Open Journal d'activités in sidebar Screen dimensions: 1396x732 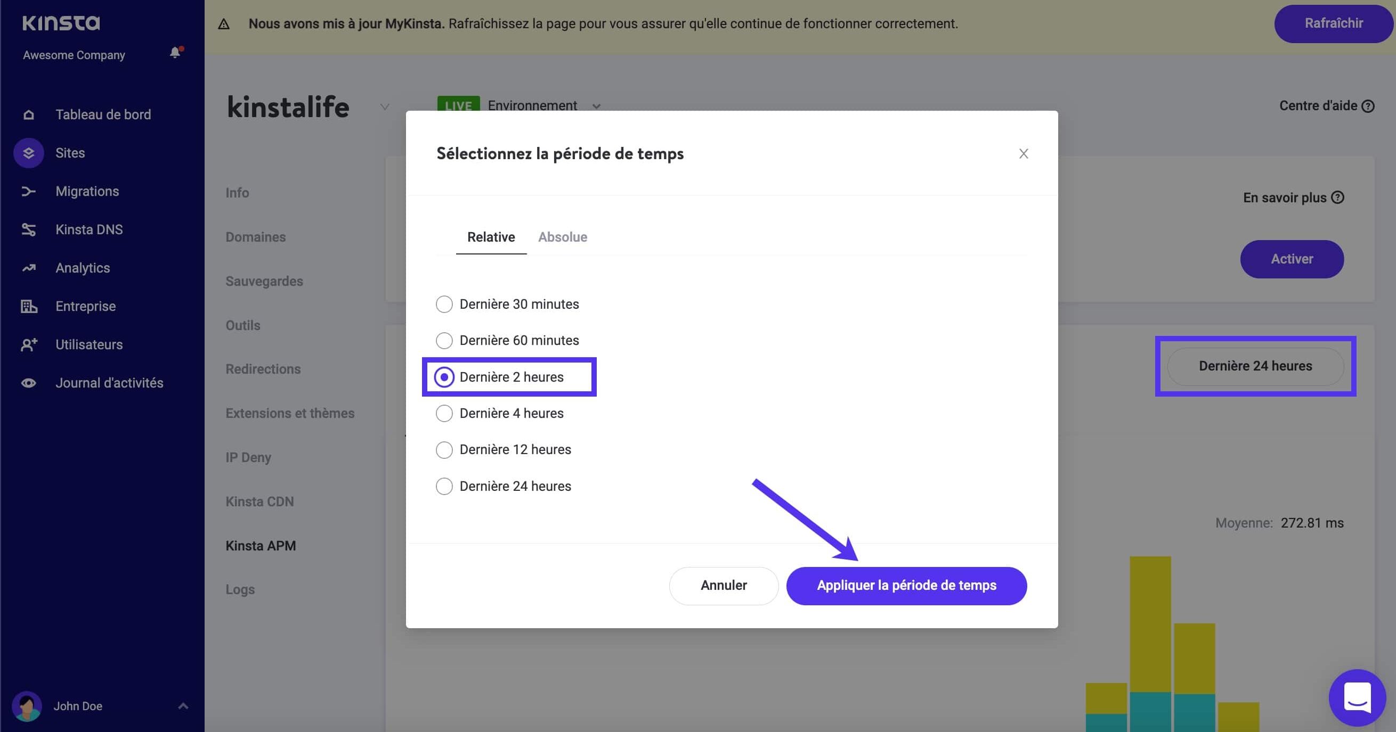click(109, 383)
